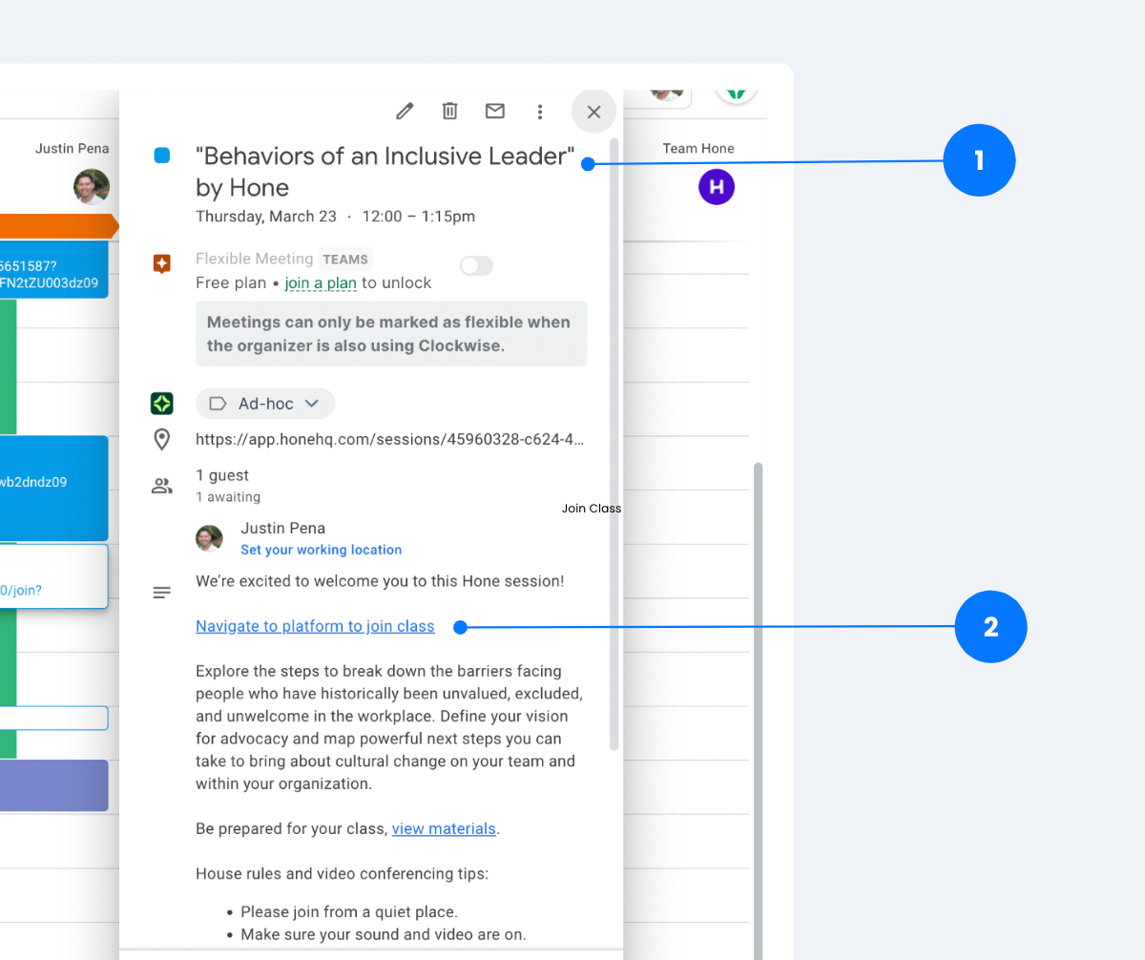Click the guests people icon
The width and height of the screenshot is (1145, 960).
(x=162, y=486)
